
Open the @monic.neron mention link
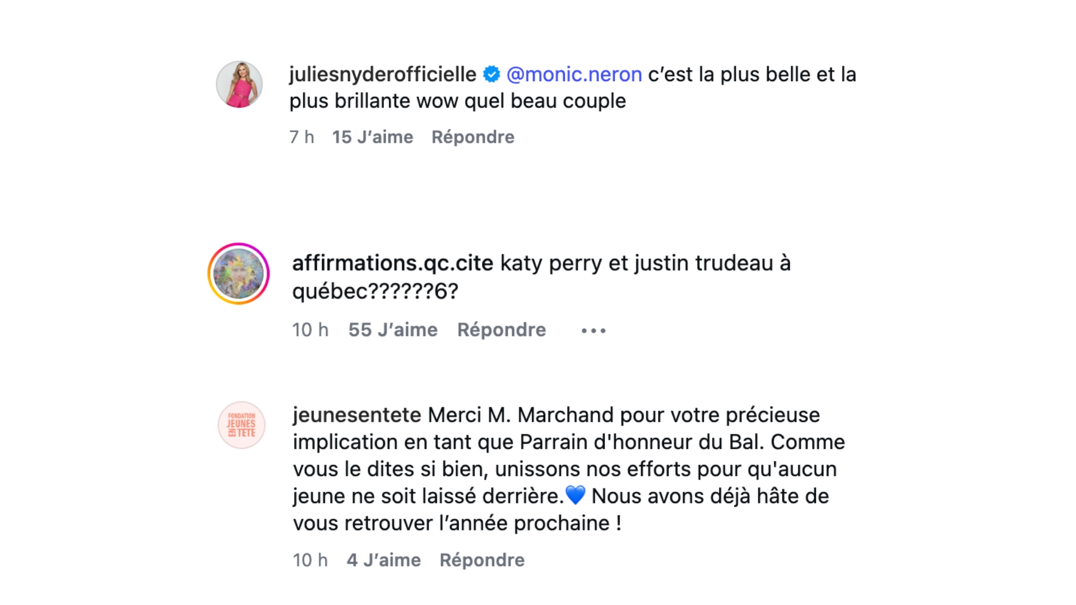point(574,75)
